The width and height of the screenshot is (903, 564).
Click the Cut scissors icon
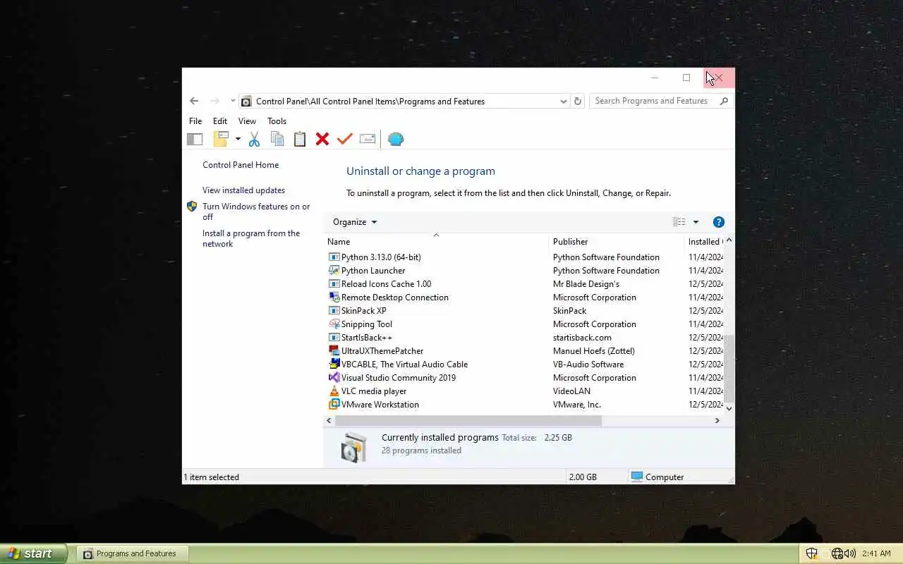(x=254, y=139)
